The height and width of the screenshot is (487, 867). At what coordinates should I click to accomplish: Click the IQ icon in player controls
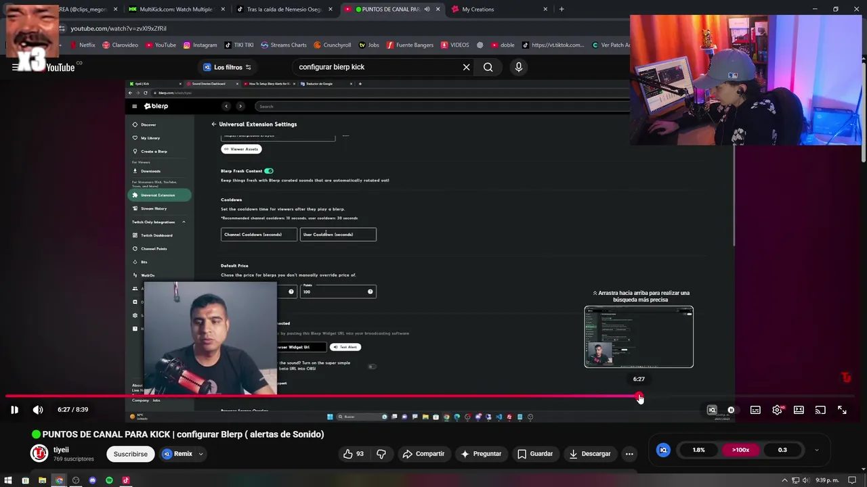(712, 410)
